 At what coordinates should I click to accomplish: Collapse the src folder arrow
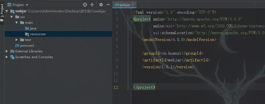point(12,17)
